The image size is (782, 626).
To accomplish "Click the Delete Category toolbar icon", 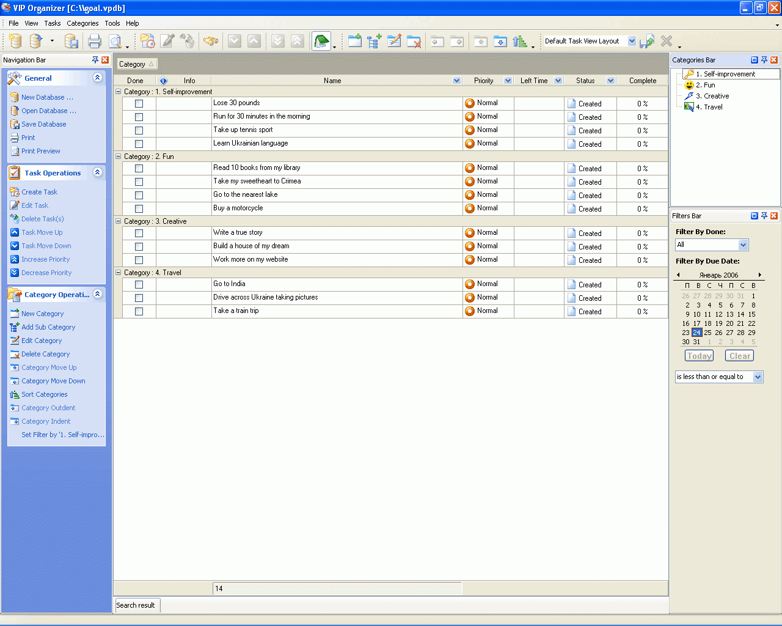I will (414, 41).
